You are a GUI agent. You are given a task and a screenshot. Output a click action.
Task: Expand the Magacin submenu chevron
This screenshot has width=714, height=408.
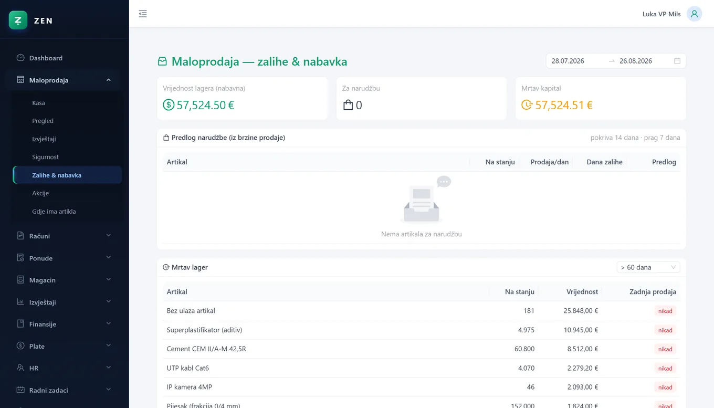tap(109, 280)
